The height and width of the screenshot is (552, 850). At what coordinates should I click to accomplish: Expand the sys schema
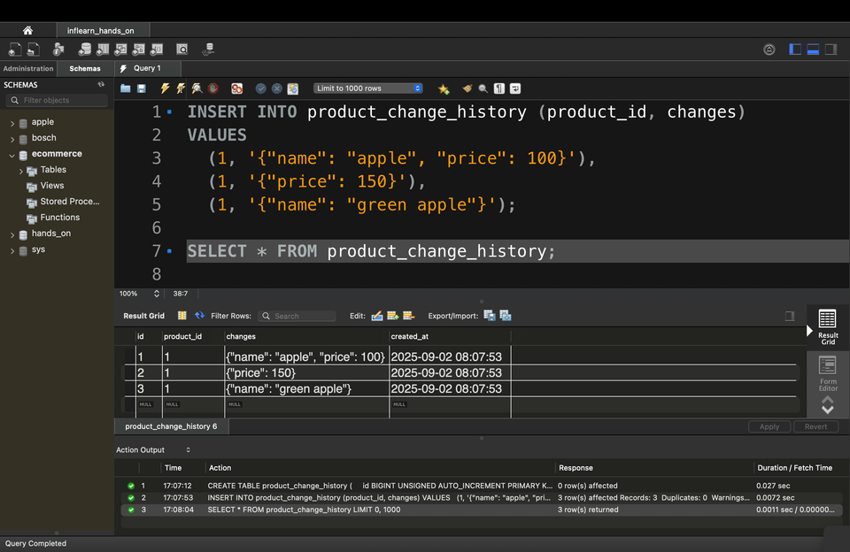(x=12, y=250)
